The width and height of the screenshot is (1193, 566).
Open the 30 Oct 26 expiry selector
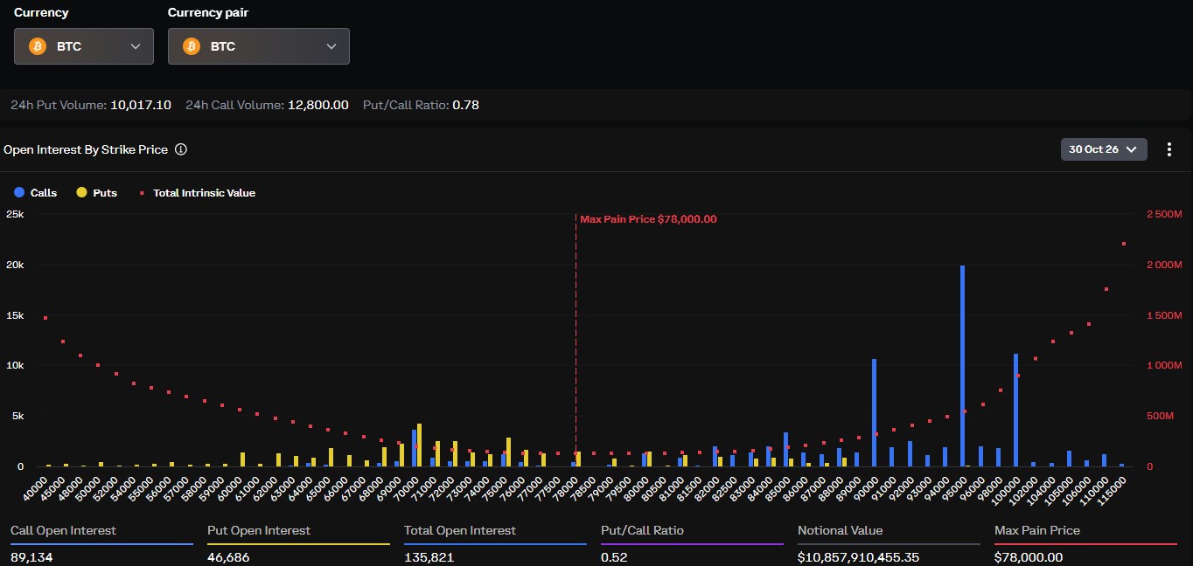[1104, 149]
